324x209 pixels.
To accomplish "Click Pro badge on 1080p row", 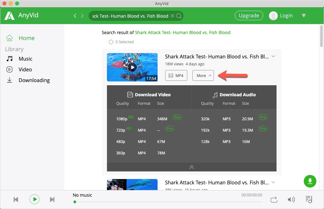I will tap(177, 117).
